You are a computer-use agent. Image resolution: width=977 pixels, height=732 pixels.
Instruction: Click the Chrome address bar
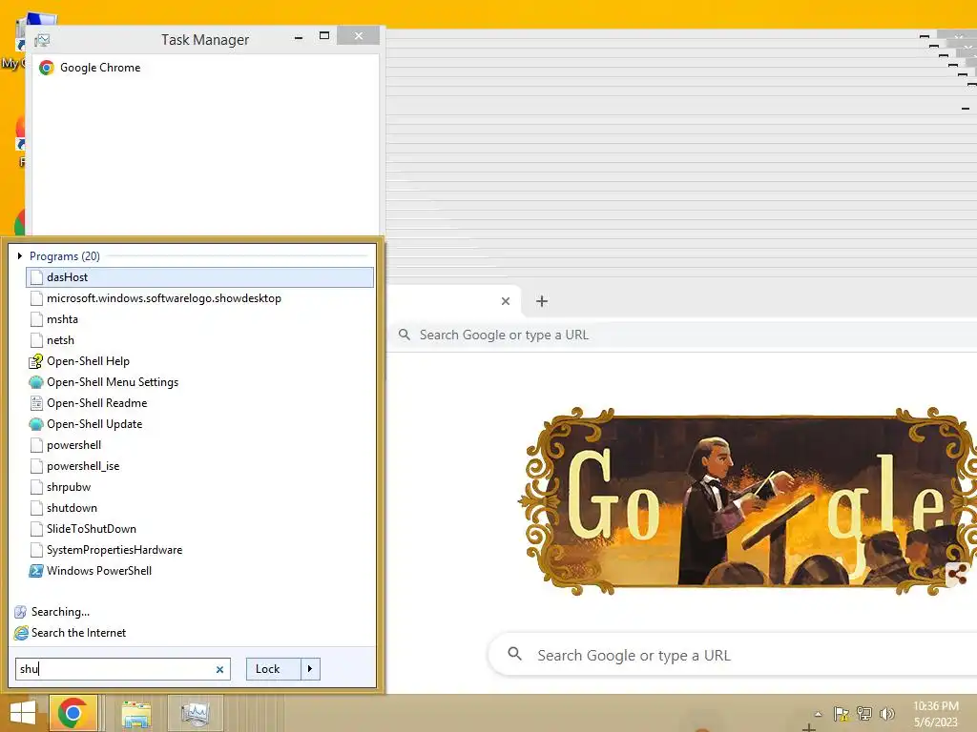[682, 335]
